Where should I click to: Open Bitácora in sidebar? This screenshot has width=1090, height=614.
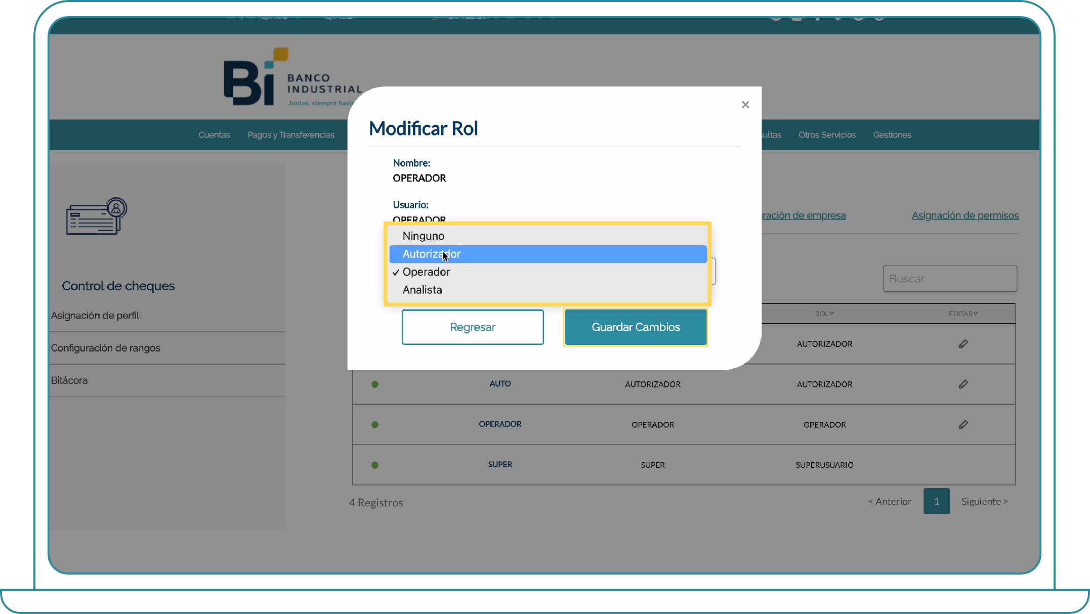(69, 380)
